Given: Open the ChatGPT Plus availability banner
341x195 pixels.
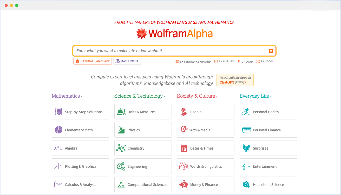Looking at the screenshot, I should point(235,80).
